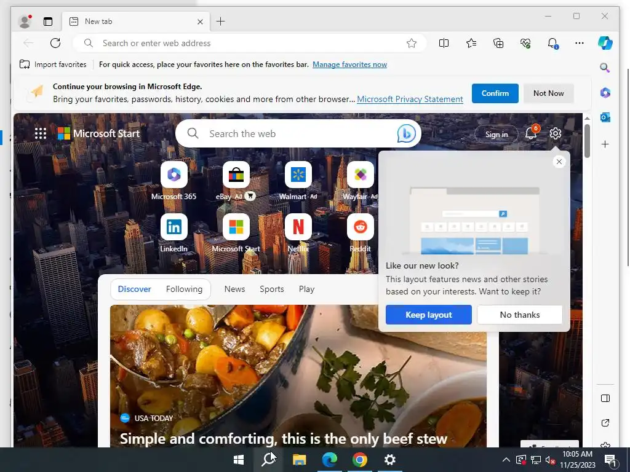Screen dimensions: 630x472
Task: Open the beef stew article image
Action: 298,376
